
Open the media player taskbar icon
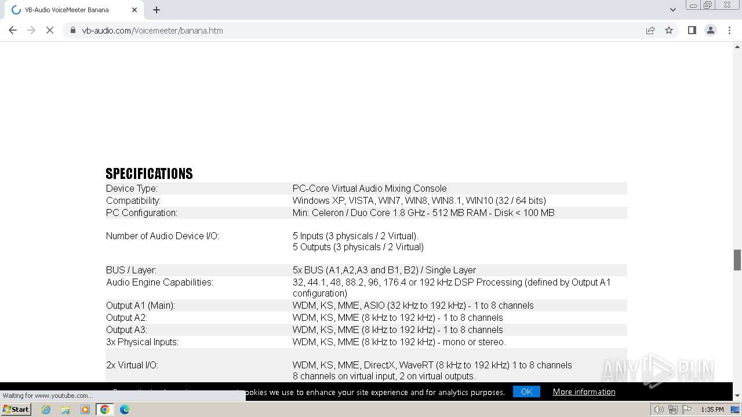tap(85, 409)
